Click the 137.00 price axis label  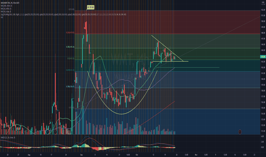[x=263, y=96]
